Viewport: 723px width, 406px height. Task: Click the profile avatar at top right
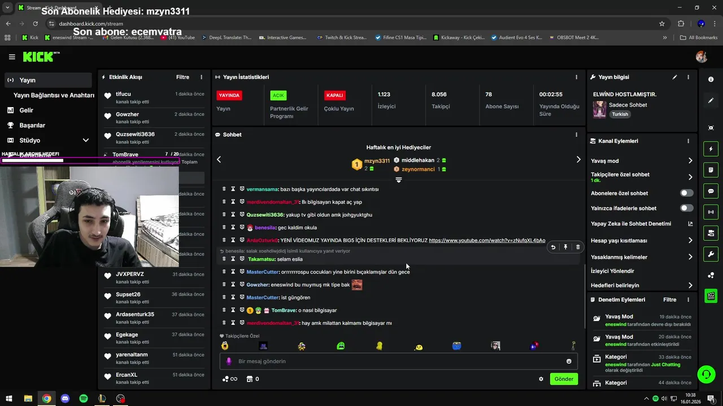click(702, 57)
